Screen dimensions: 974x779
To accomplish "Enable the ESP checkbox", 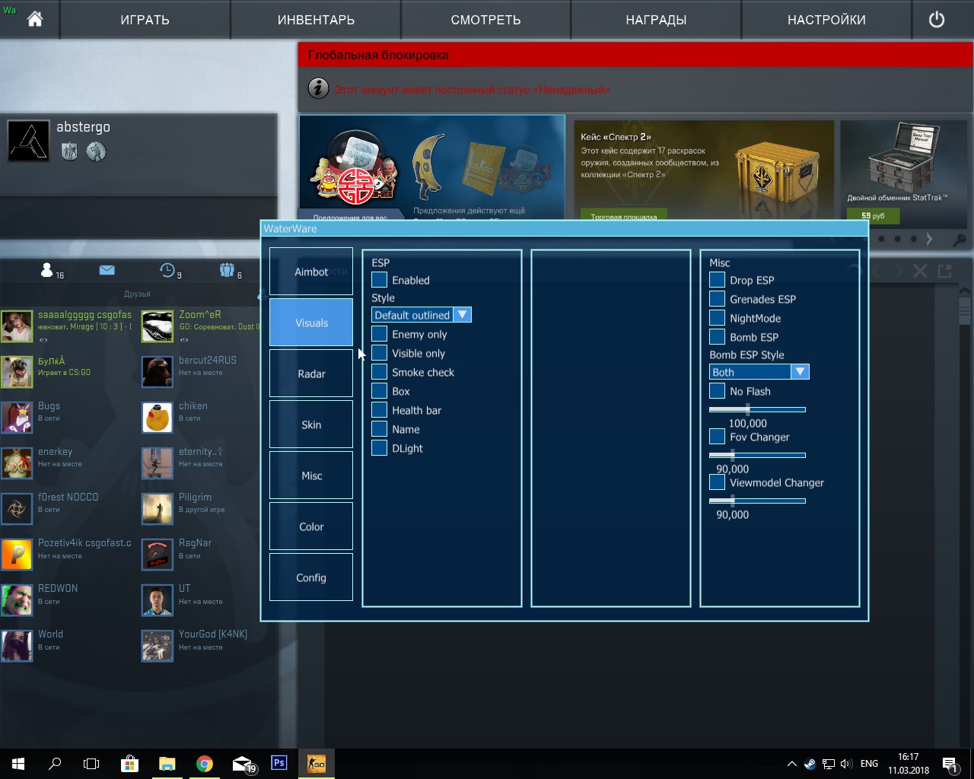I will [x=379, y=280].
